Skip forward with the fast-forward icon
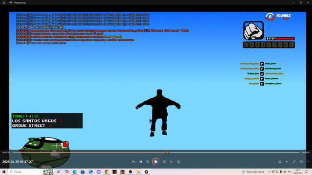The height and width of the screenshot is (175, 312). 164,162
